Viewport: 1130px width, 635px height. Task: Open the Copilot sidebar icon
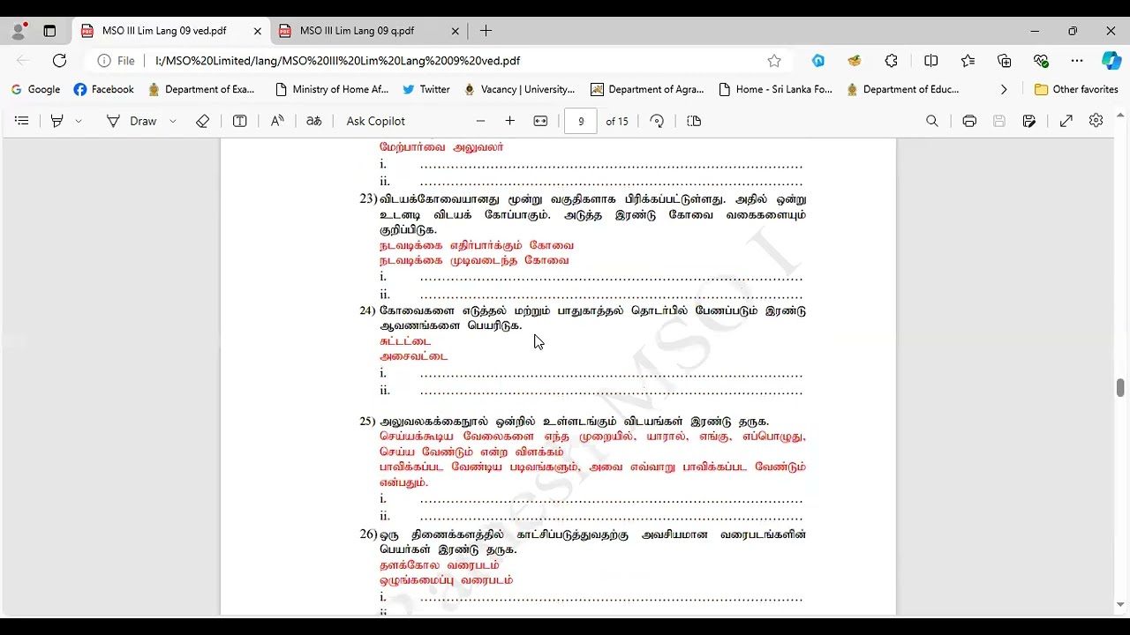[1111, 61]
